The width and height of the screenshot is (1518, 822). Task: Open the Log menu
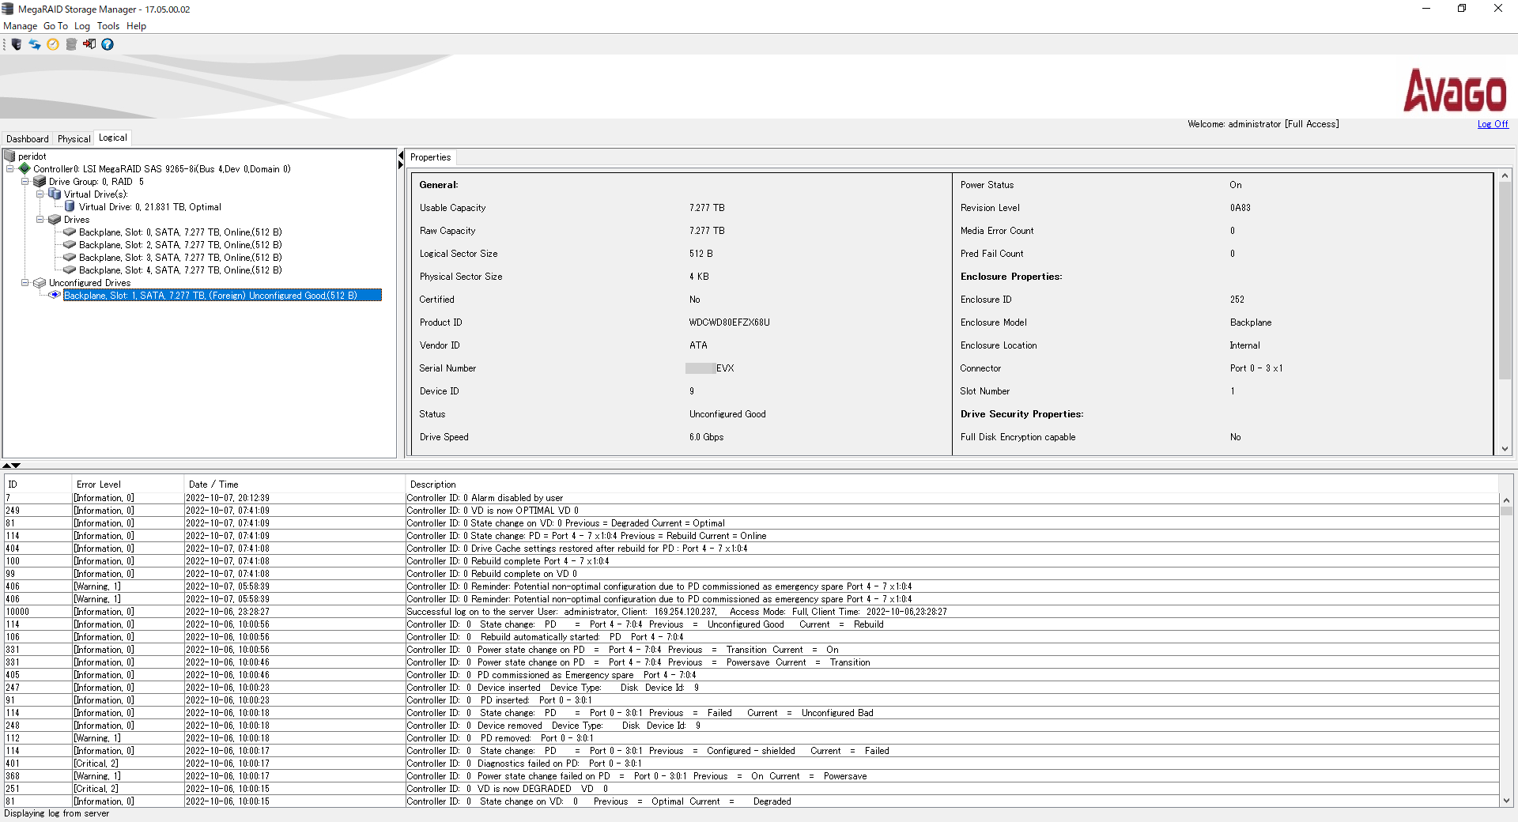82,26
